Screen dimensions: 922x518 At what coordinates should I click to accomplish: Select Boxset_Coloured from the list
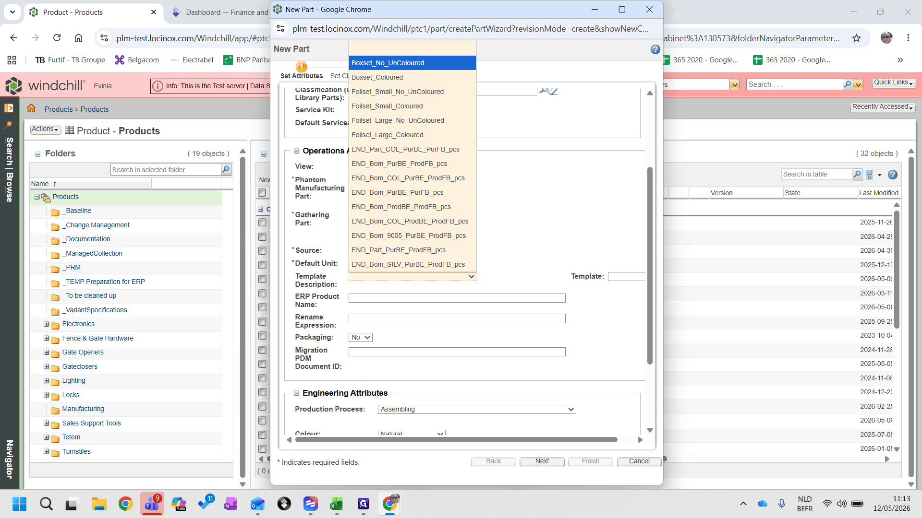click(x=412, y=77)
